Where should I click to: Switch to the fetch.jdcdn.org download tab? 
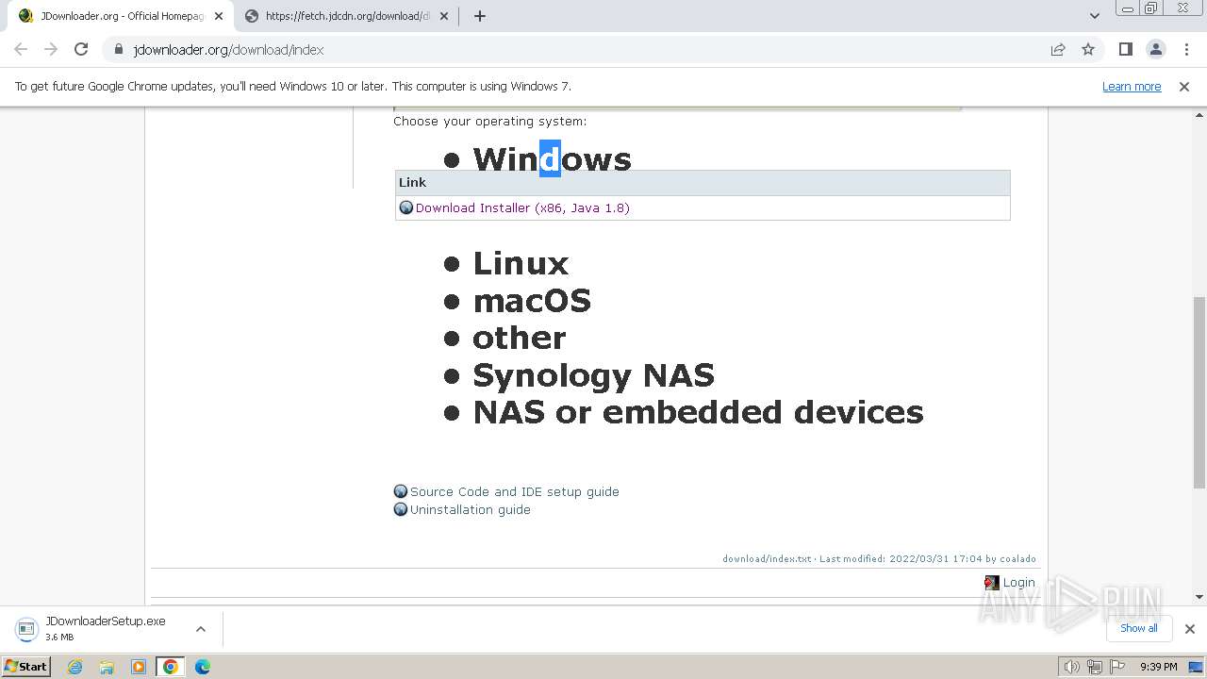[x=348, y=16]
